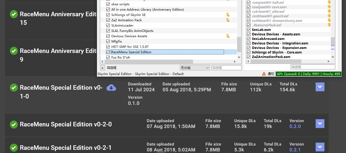This screenshot has height=153, width=346.
Task: Click the red warning triangle notification icon
Action: click(x=264, y=74)
